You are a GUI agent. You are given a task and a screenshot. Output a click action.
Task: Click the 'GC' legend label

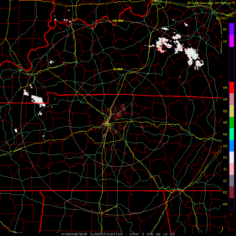point(225,181)
